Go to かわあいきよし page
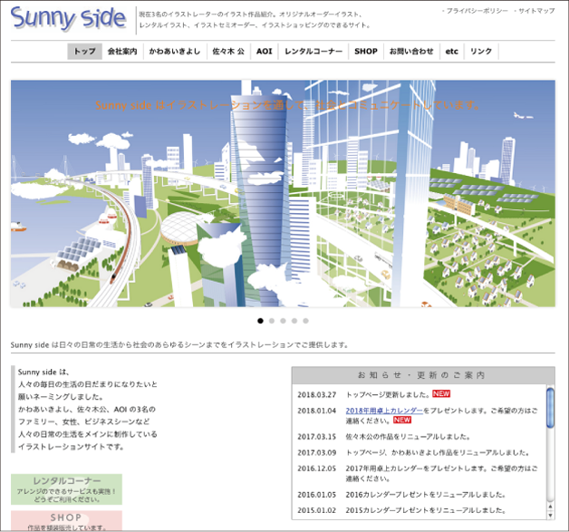The height and width of the screenshot is (532, 569). (175, 51)
